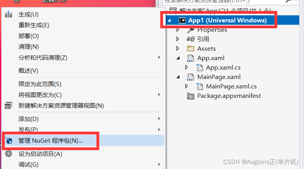The image size is (304, 169).
Task: Click 清理(N) menu entry
Action: tap(29, 47)
